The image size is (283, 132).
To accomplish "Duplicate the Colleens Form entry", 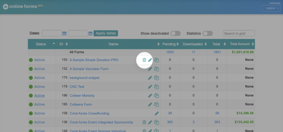I will (156, 104).
